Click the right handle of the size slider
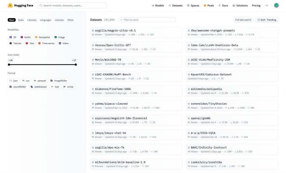This screenshot has width=286, height=173. tap(76, 65)
